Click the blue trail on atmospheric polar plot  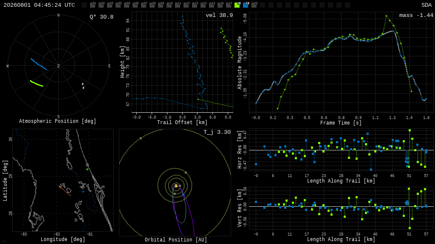pos(39,64)
